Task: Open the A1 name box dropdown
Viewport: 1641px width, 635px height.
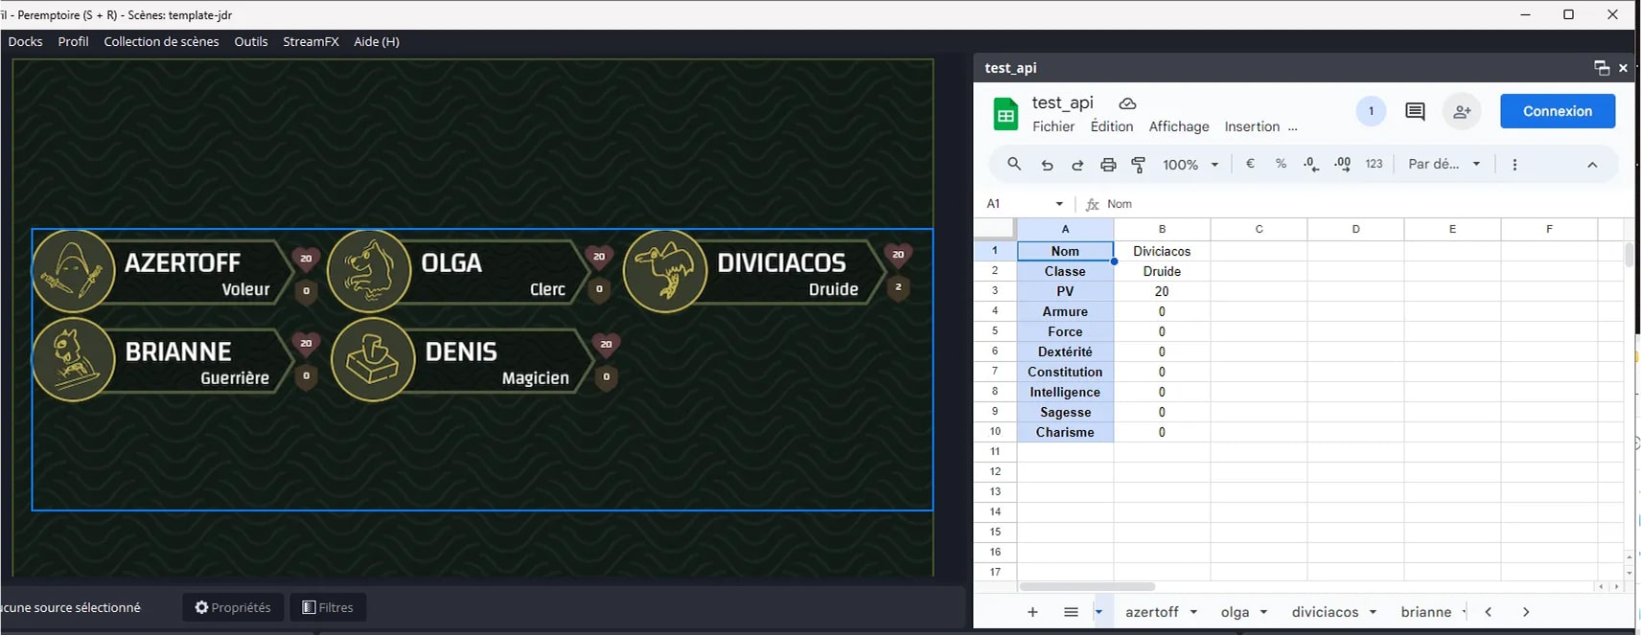Action: pos(1059,204)
